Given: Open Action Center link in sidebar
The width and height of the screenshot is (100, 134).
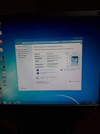Looking at the screenshot, I should click(x=24, y=88).
